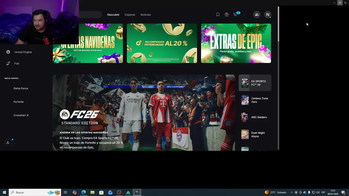Click the Duet Night Abyss list entry text

point(258,134)
